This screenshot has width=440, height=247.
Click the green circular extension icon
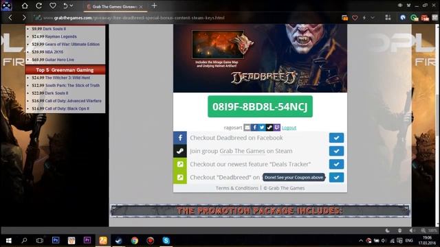[x=414, y=18]
